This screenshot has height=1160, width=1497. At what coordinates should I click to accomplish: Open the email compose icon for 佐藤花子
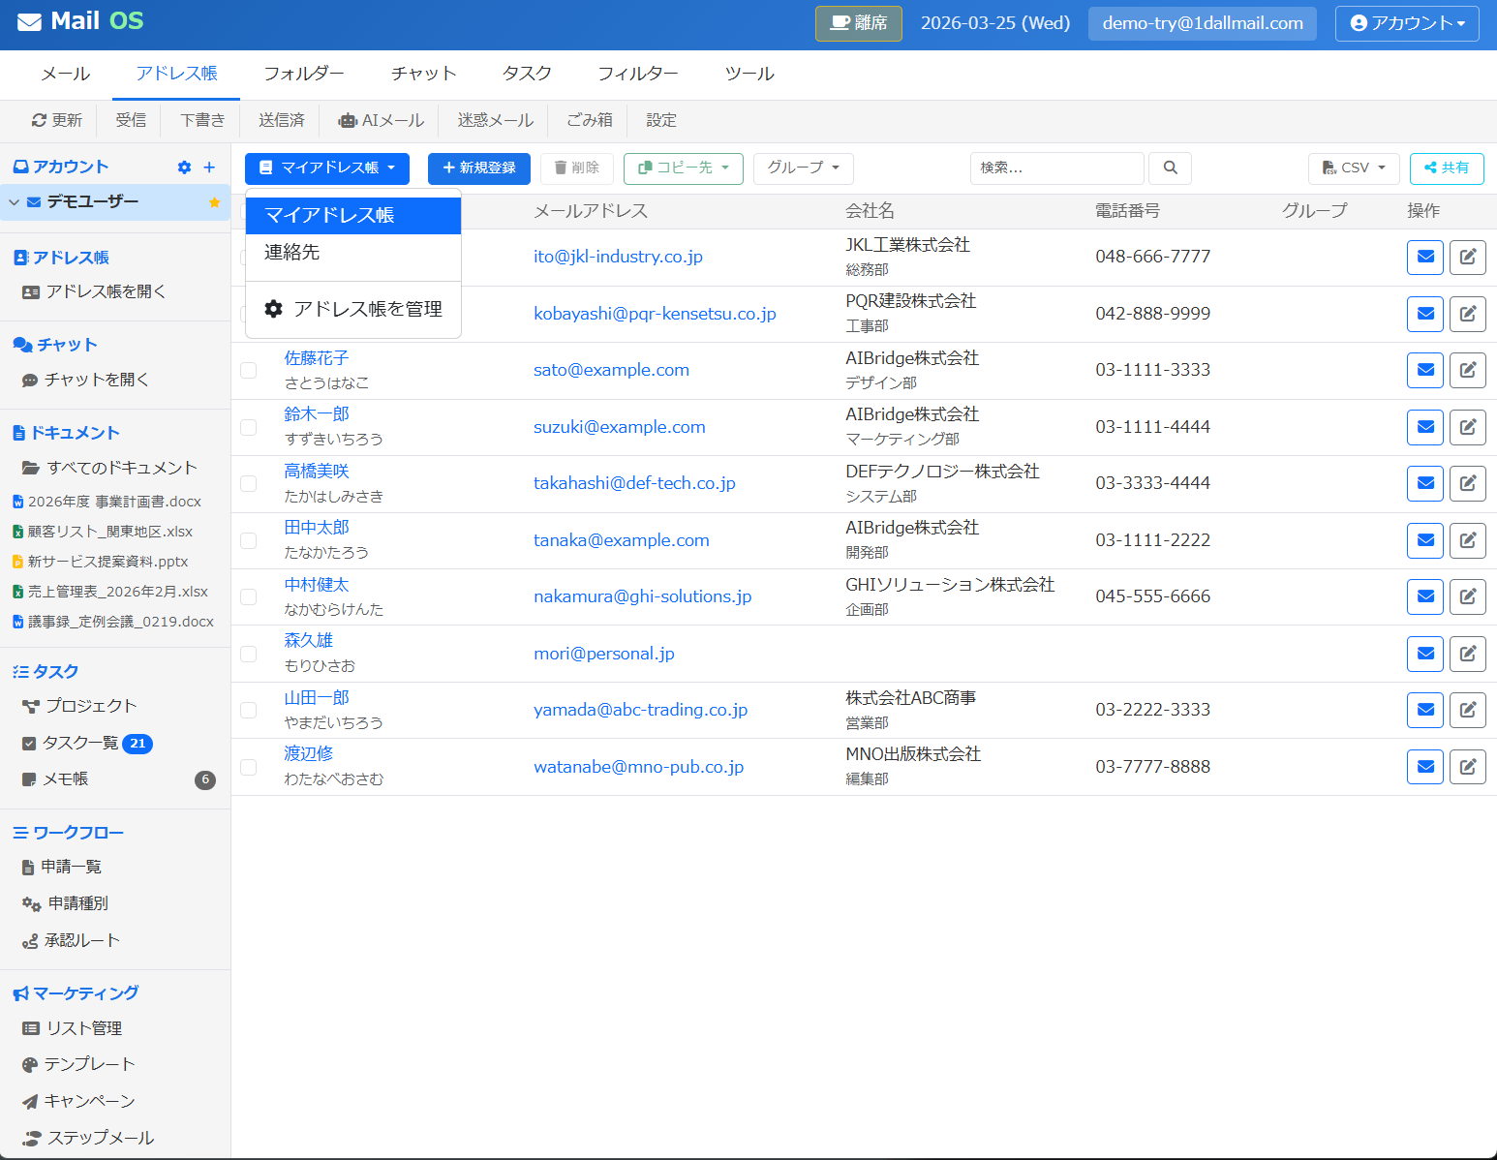pyautogui.click(x=1424, y=370)
